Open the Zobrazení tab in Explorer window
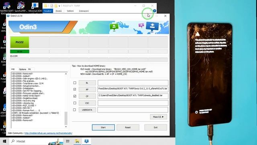This screenshot has width=257, height=145. point(84,11)
